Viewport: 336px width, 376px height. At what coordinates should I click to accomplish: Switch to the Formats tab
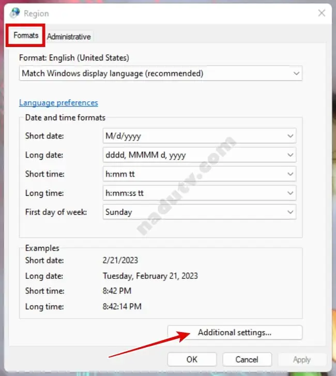(26, 36)
